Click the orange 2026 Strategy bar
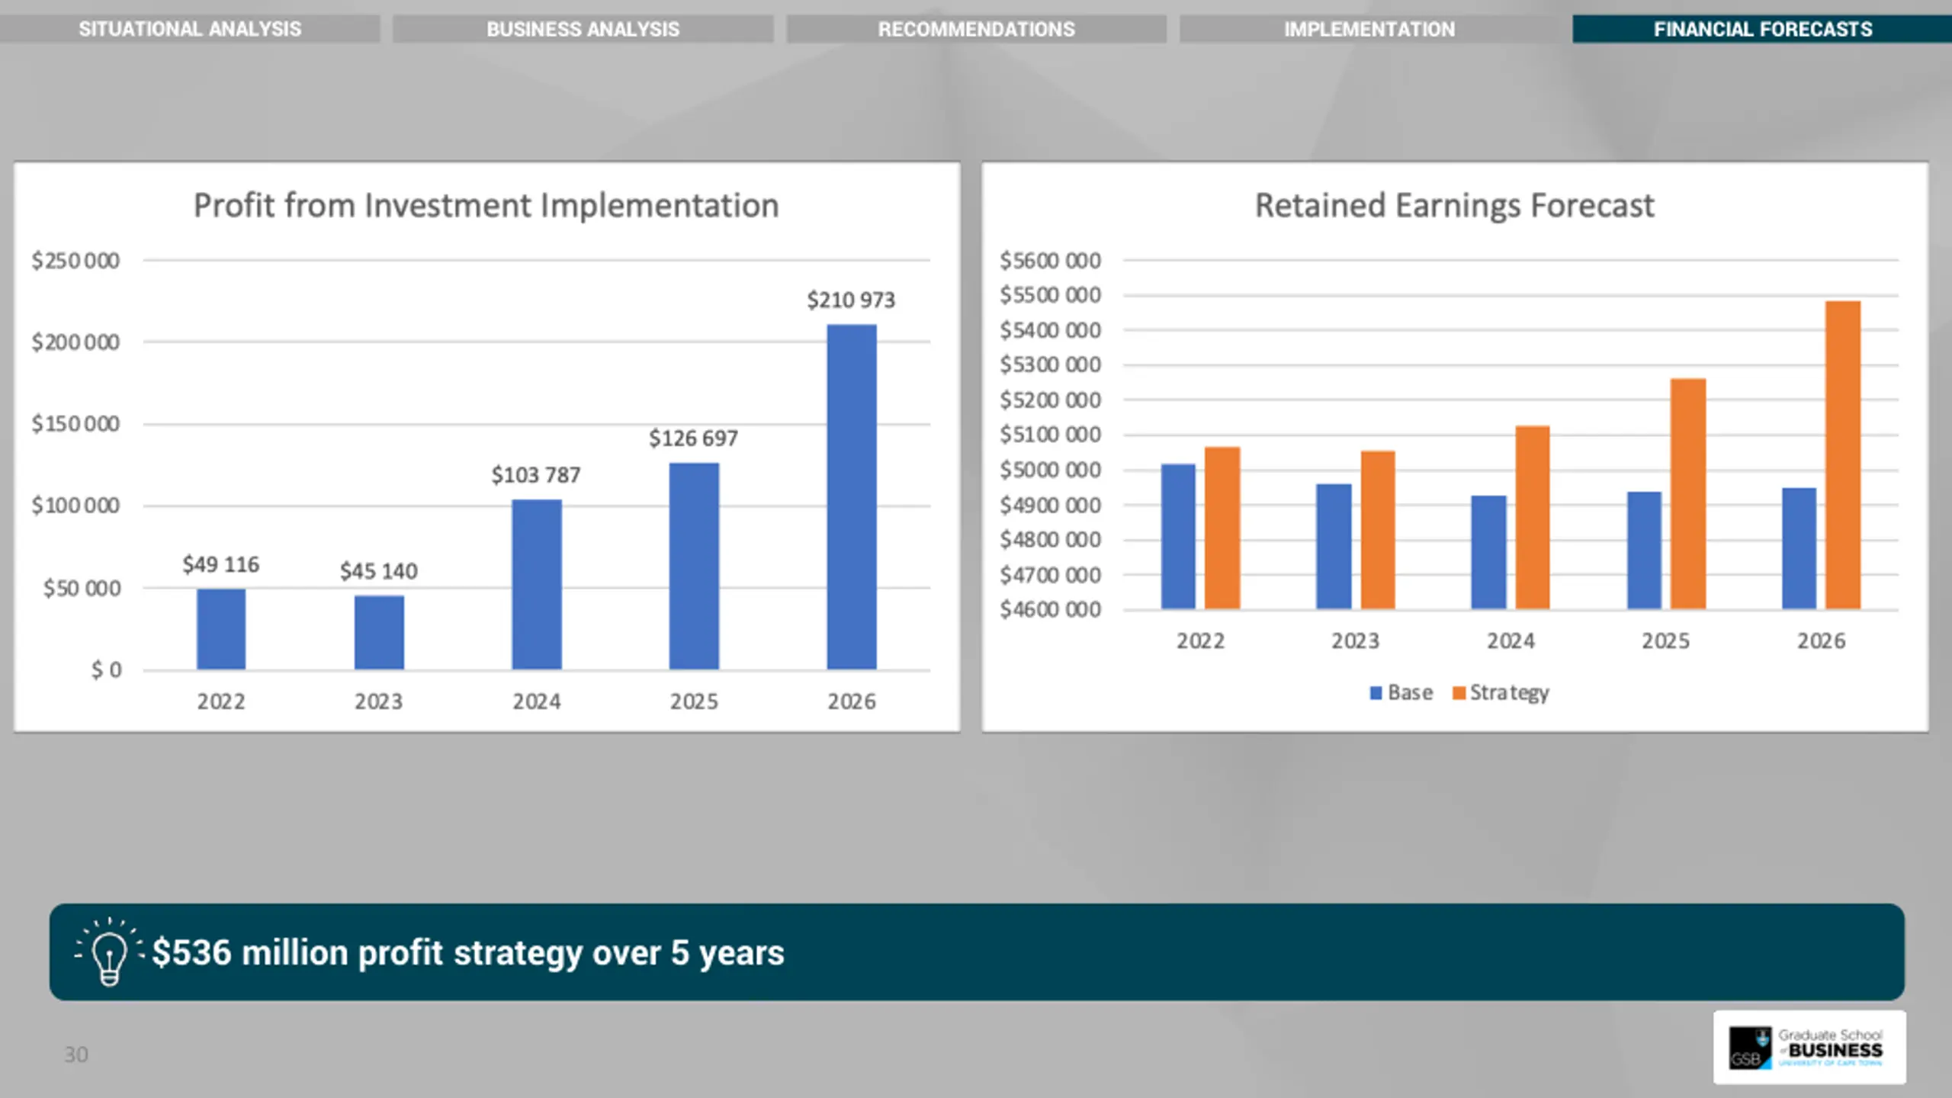 1843,455
